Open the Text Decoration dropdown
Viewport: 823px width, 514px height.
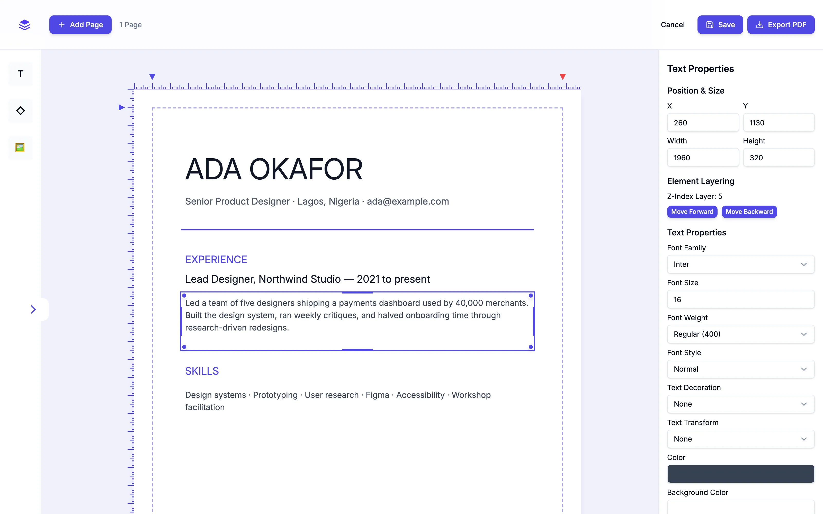point(741,404)
